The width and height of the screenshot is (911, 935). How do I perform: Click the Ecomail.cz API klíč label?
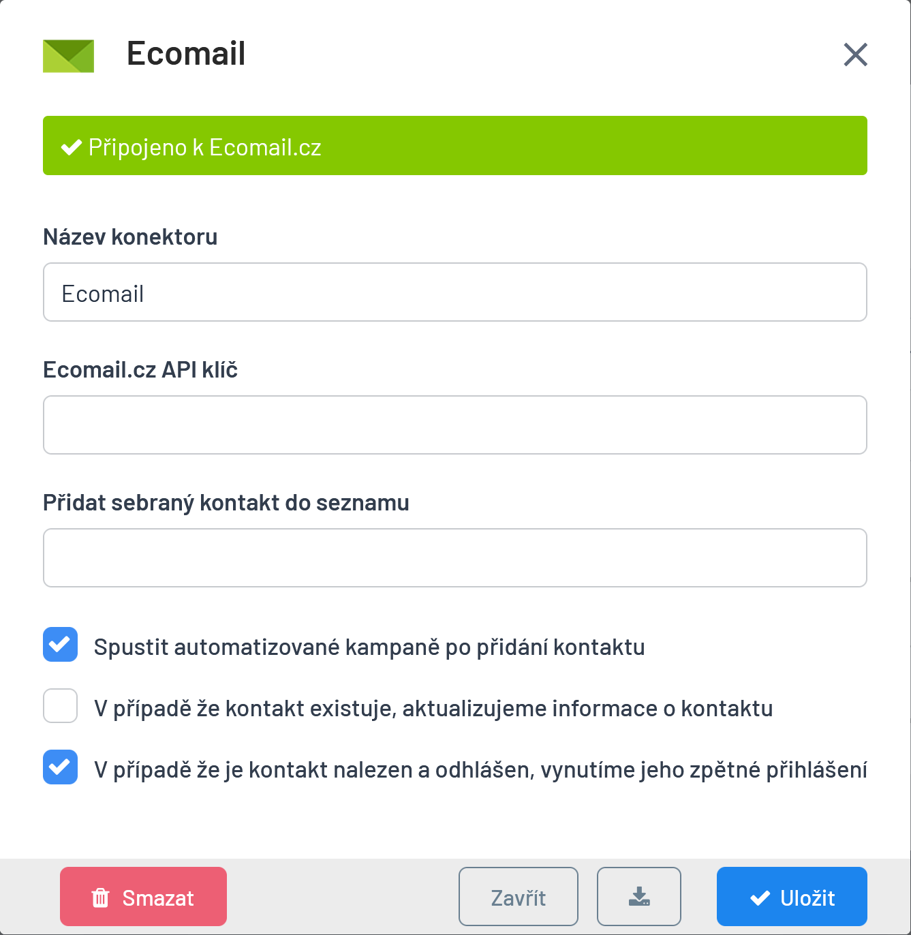pyautogui.click(x=140, y=369)
